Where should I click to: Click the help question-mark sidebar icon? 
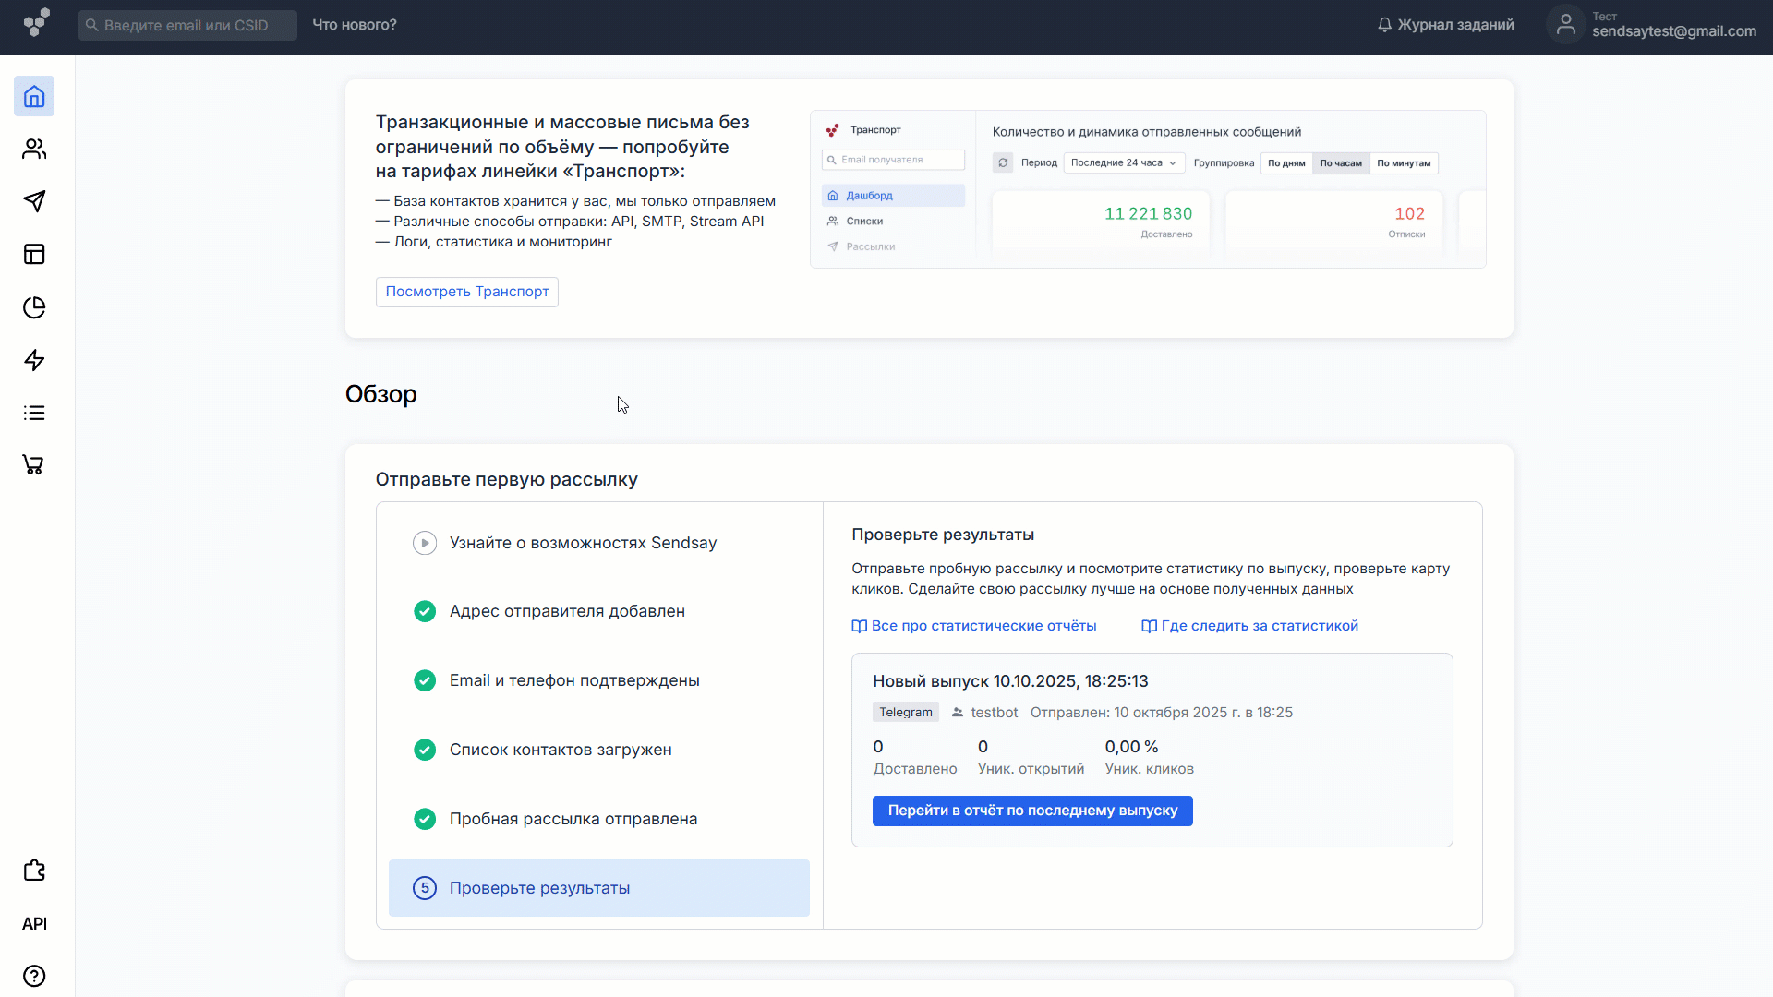pos(34,976)
